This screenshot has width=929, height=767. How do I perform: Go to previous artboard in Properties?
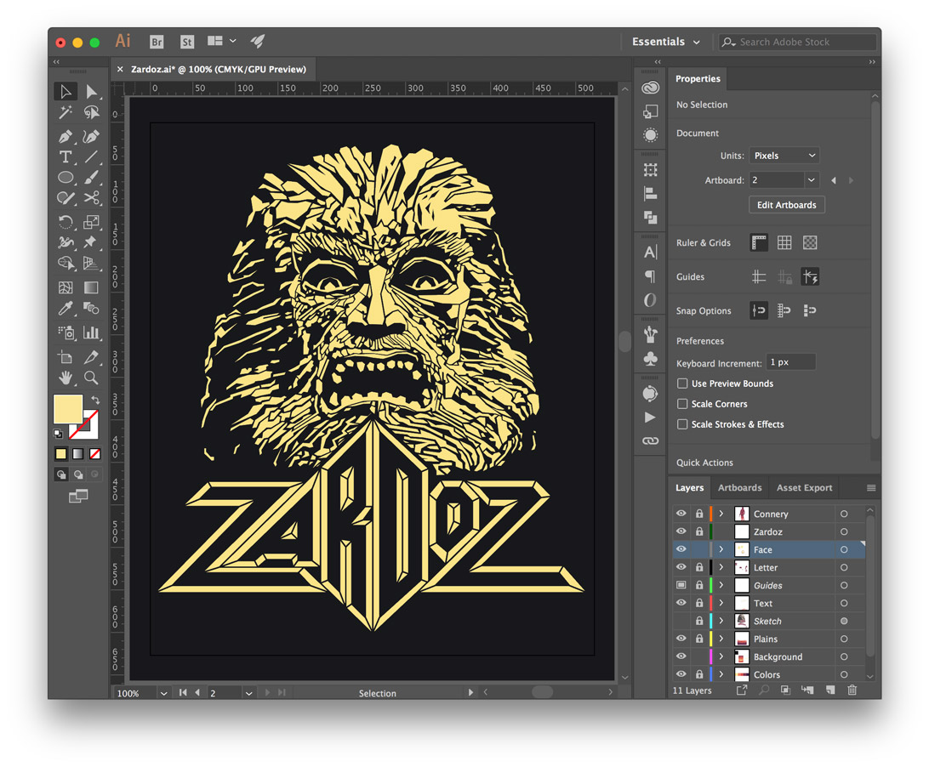click(834, 180)
